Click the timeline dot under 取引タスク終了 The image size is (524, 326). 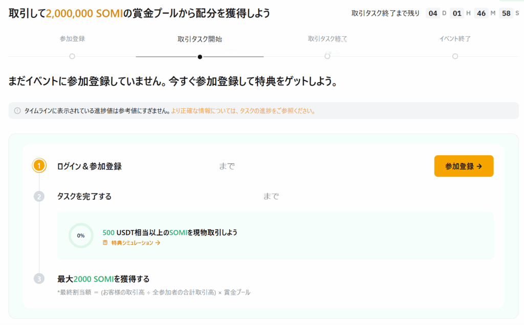tap(327, 56)
